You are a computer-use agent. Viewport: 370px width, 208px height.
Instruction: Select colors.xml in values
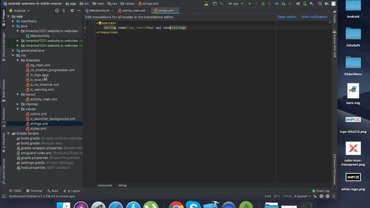(36, 114)
